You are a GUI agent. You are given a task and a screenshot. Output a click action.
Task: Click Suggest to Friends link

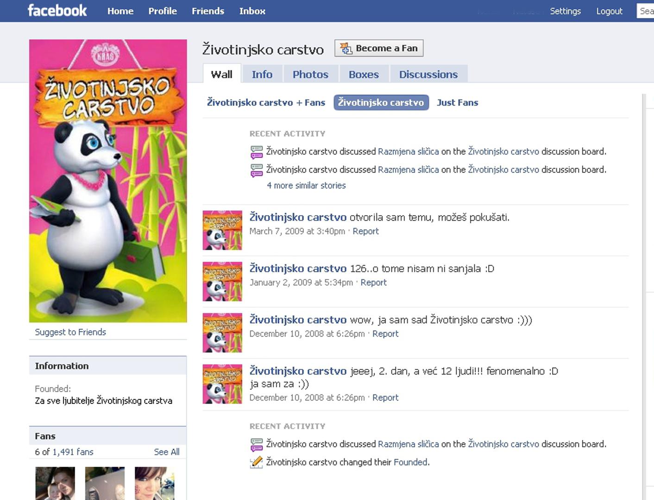70,332
